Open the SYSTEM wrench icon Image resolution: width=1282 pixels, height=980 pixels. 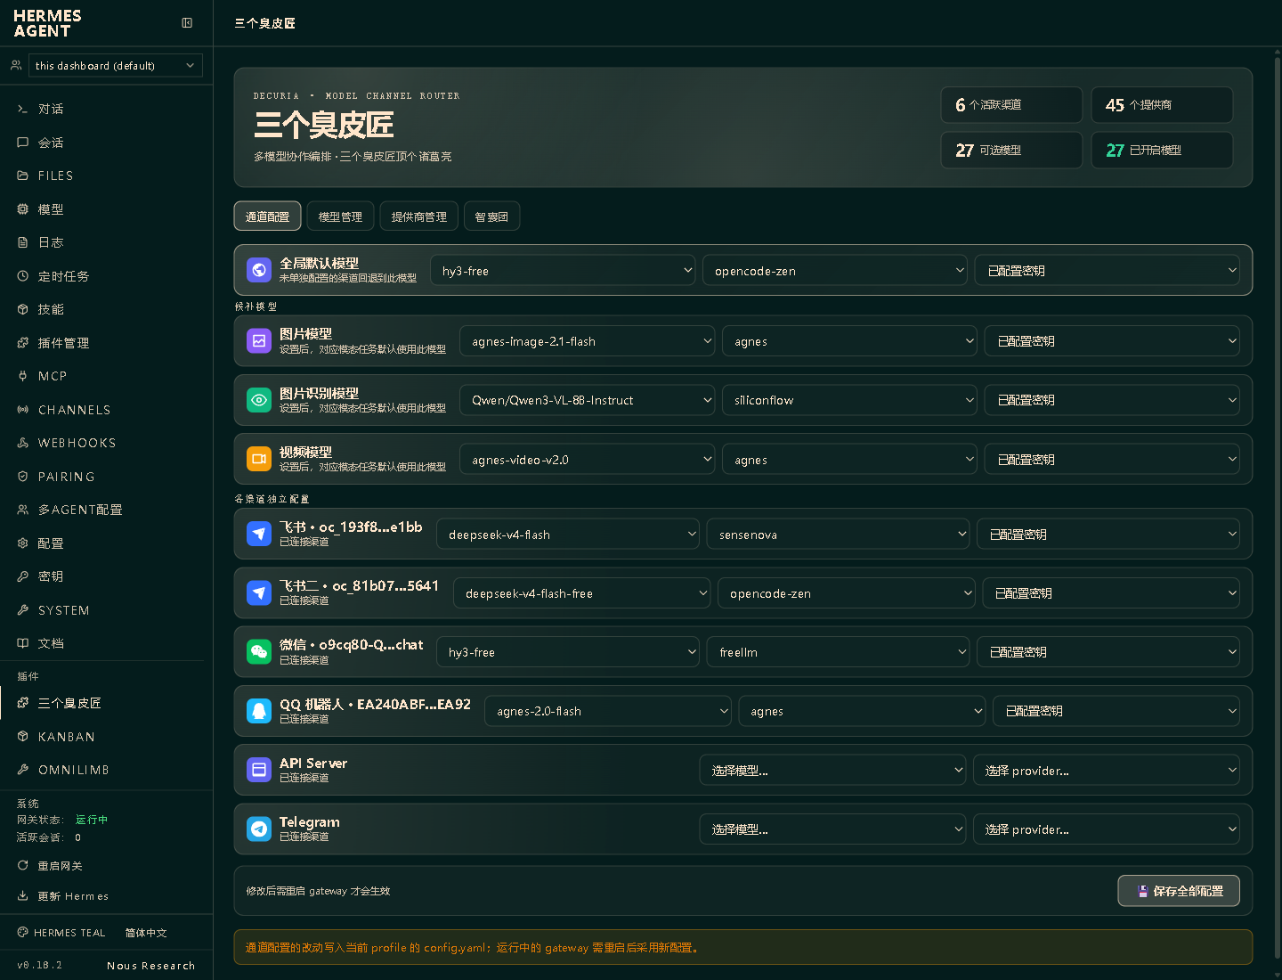point(22,610)
